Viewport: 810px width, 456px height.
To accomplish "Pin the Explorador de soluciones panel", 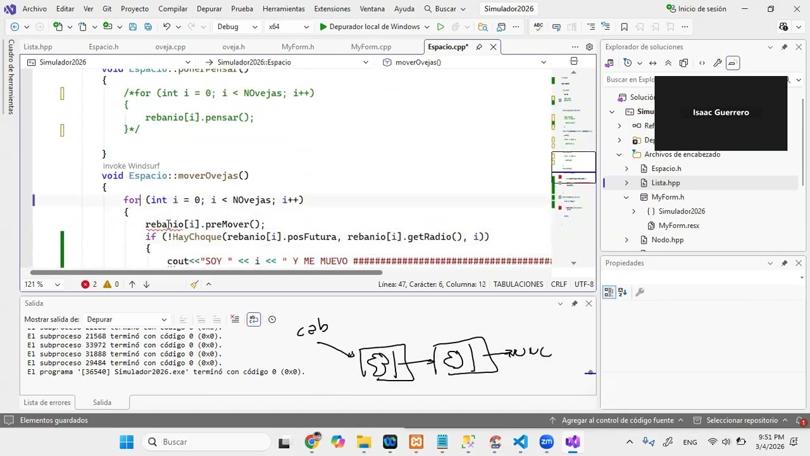I will tap(784, 47).
